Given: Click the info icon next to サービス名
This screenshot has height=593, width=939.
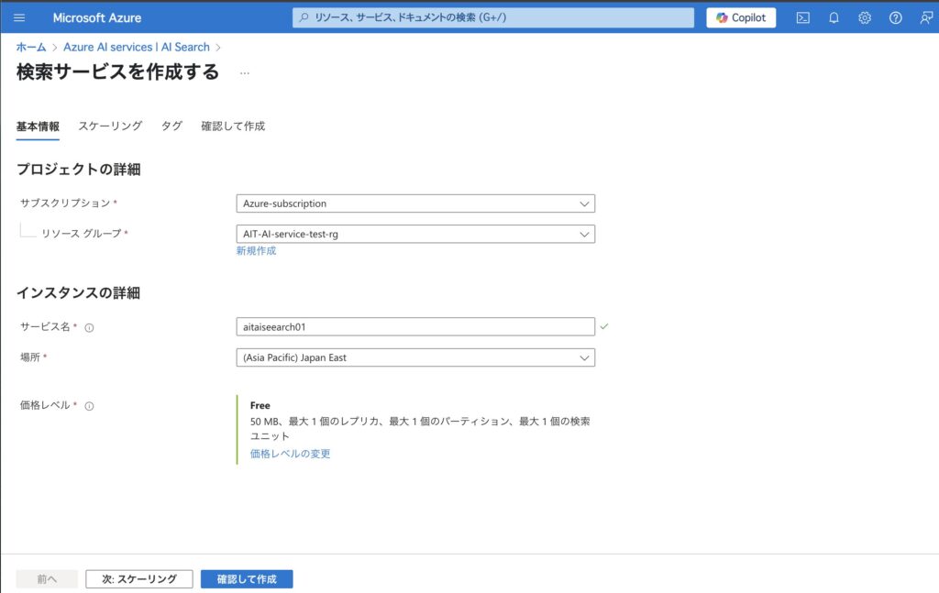Looking at the screenshot, I should click(89, 327).
